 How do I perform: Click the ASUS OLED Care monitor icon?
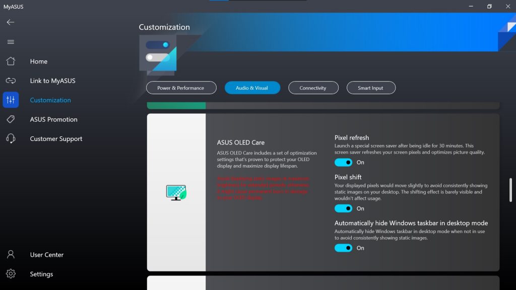click(x=176, y=193)
